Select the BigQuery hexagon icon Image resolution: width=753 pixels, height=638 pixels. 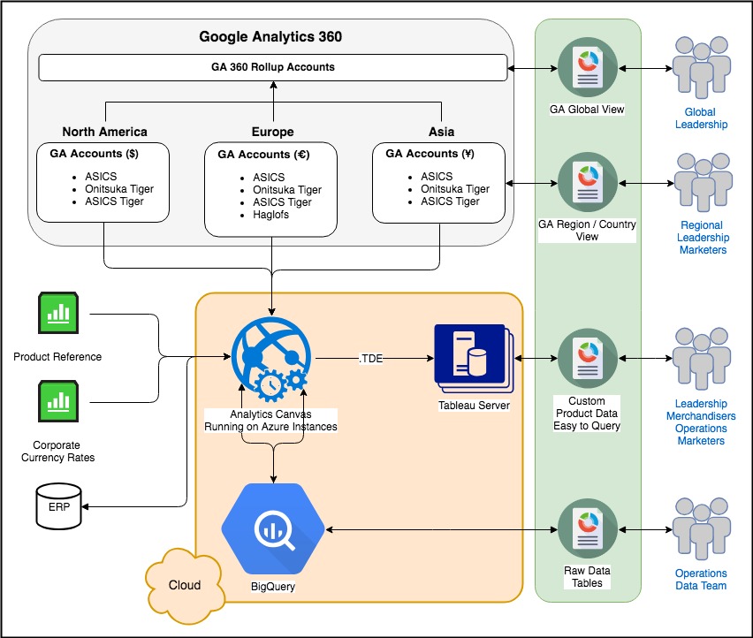pos(273,529)
